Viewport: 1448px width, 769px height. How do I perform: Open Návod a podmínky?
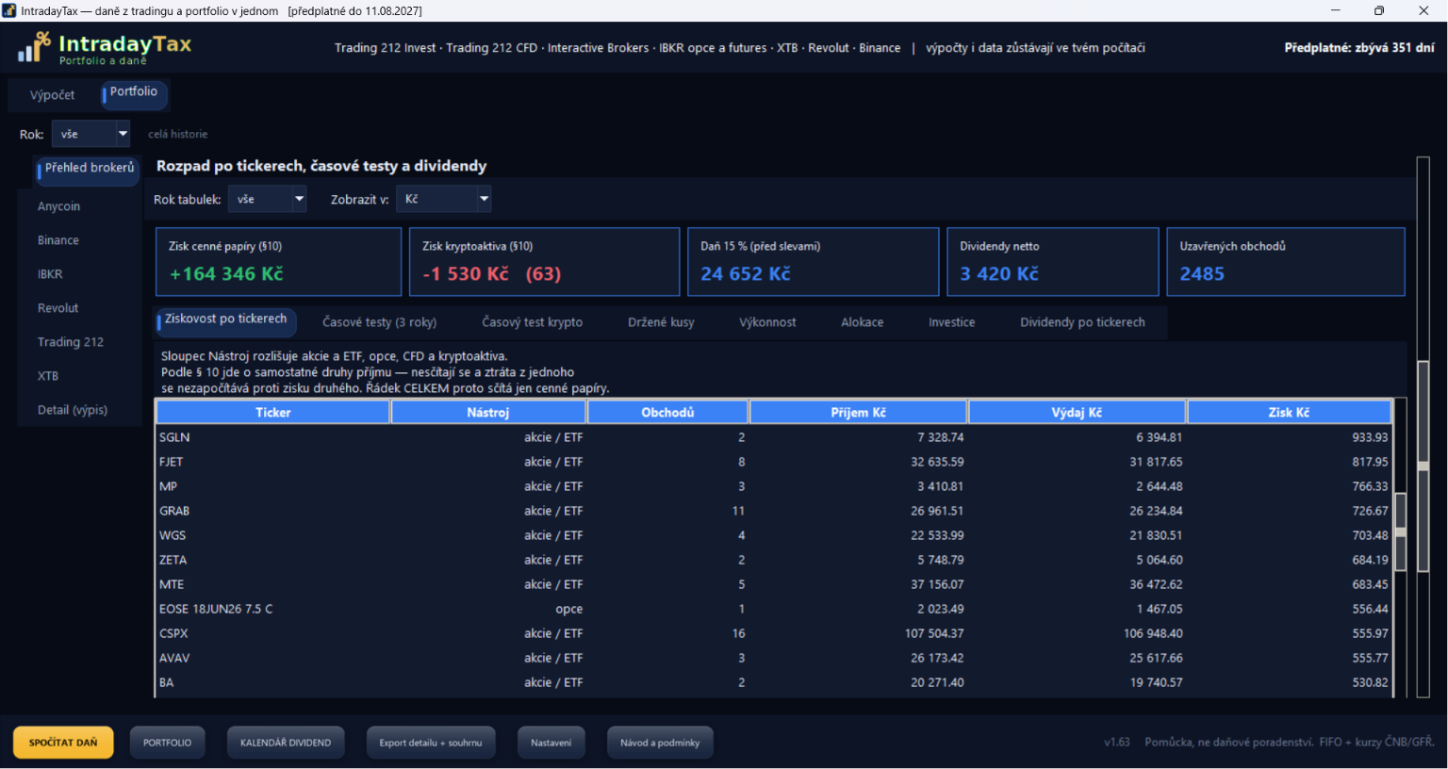point(660,743)
